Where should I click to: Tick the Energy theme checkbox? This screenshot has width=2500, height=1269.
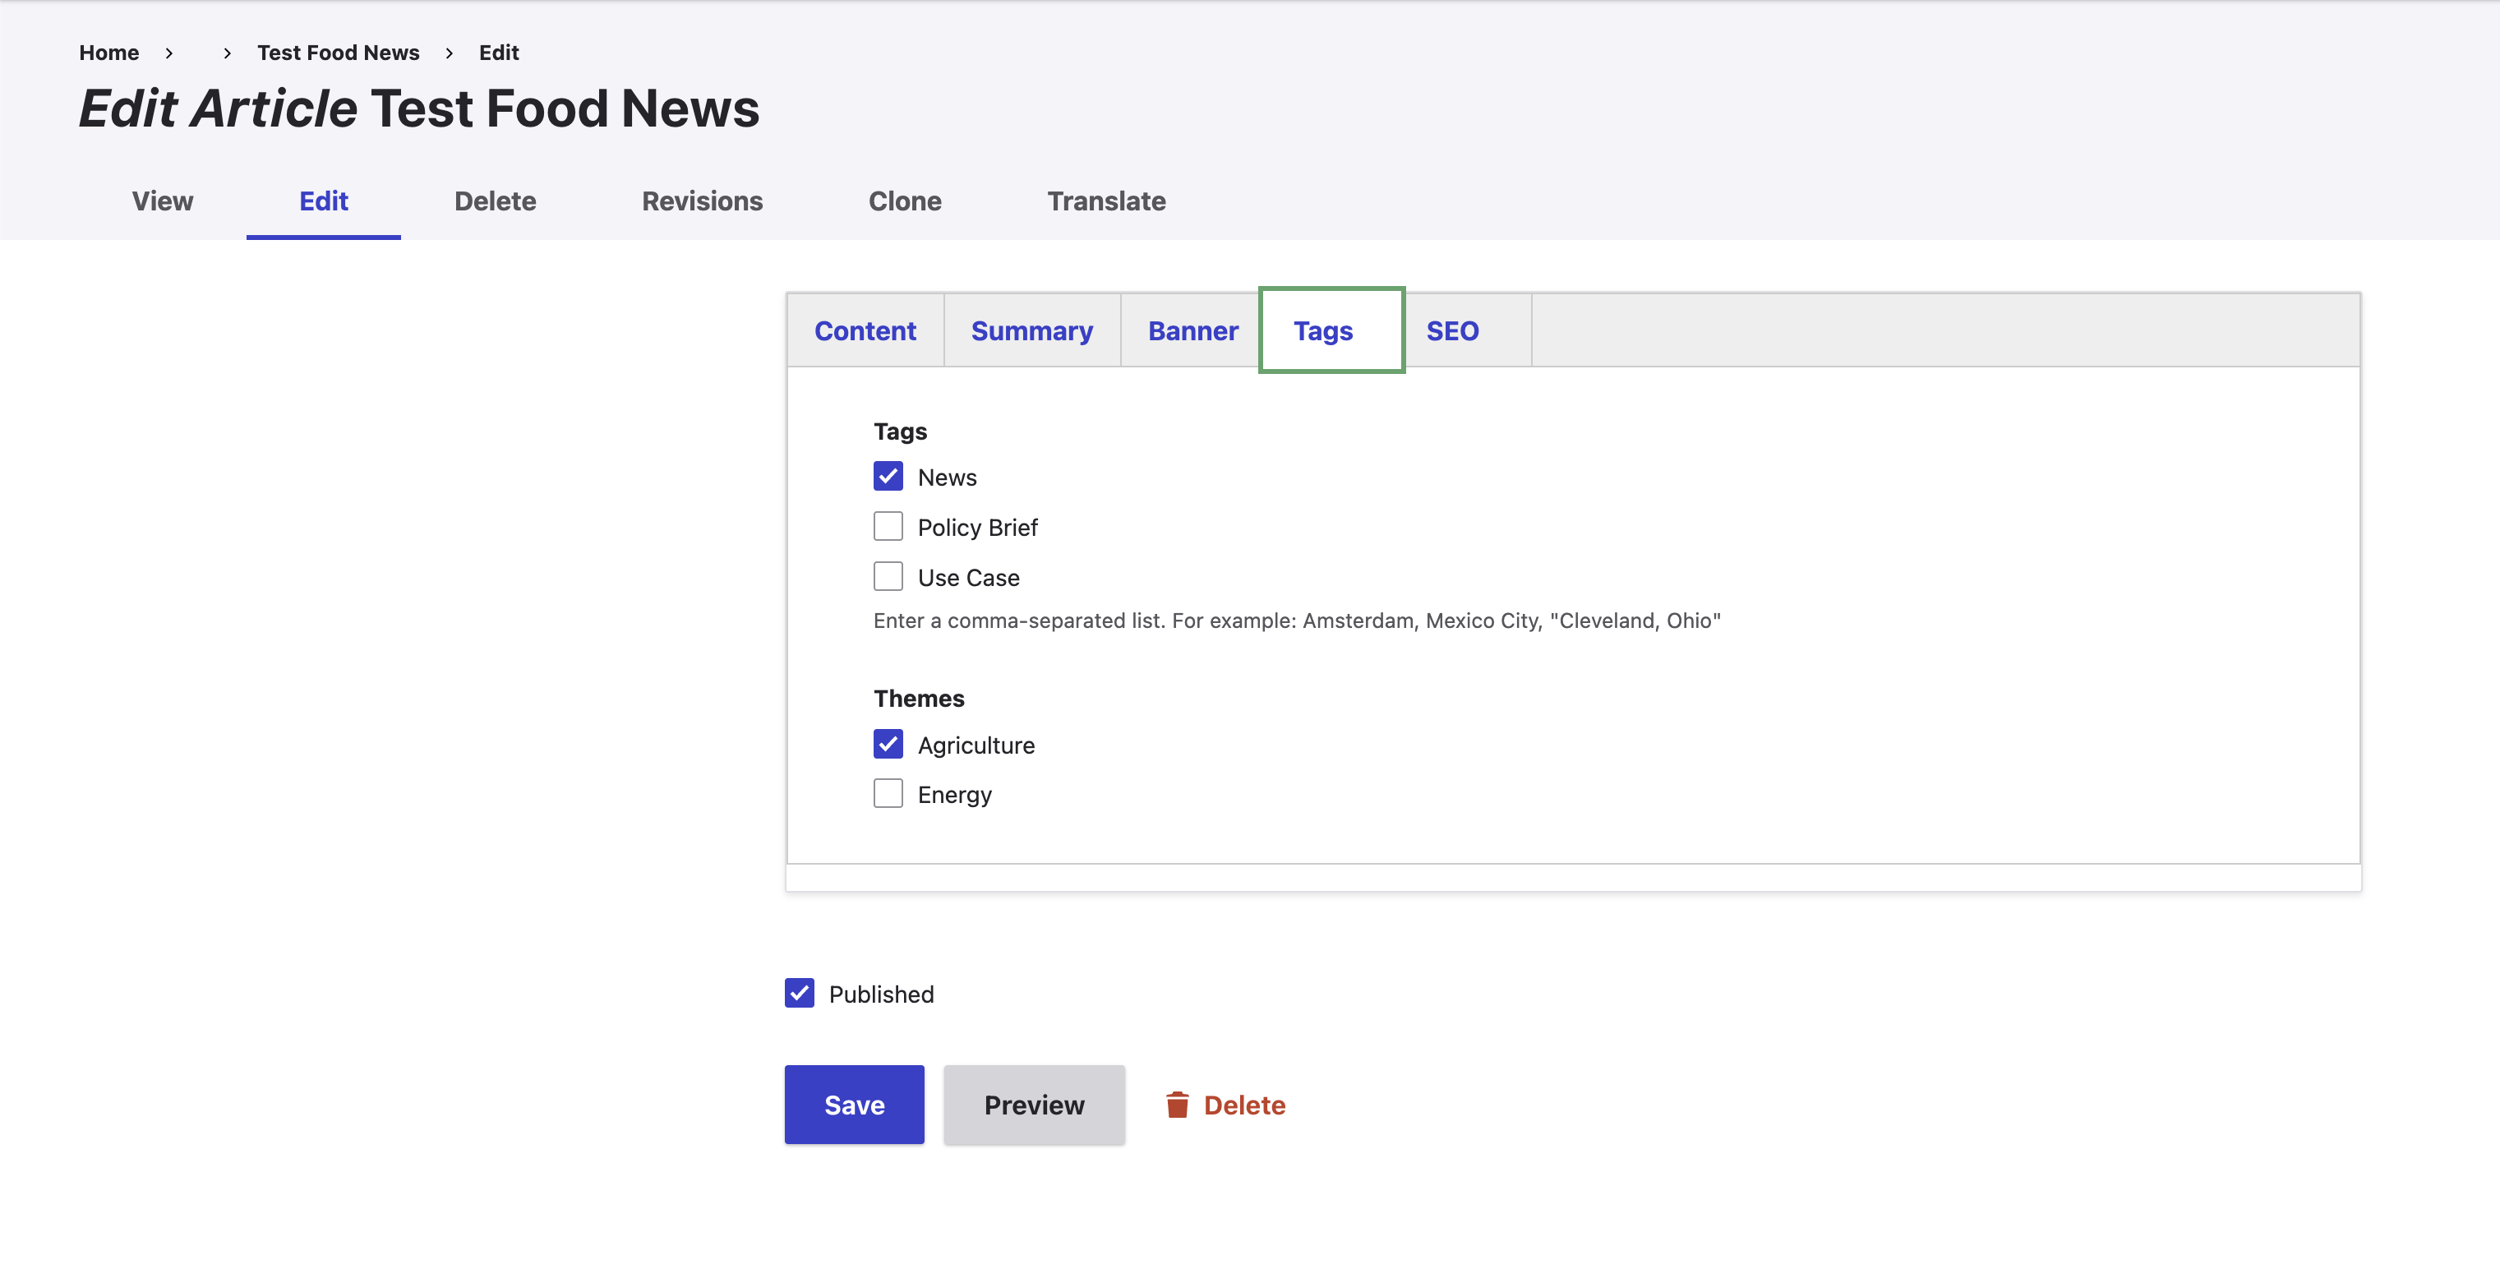click(x=888, y=794)
